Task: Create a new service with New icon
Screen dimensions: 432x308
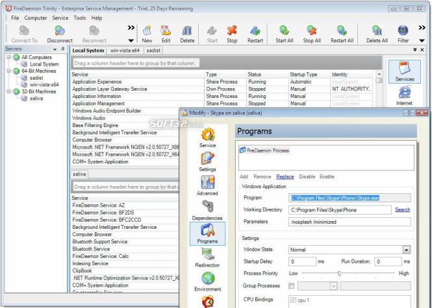Action: coord(147,30)
